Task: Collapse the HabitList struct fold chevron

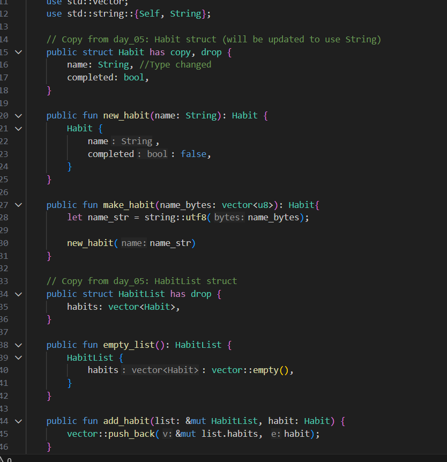Action: (19, 294)
